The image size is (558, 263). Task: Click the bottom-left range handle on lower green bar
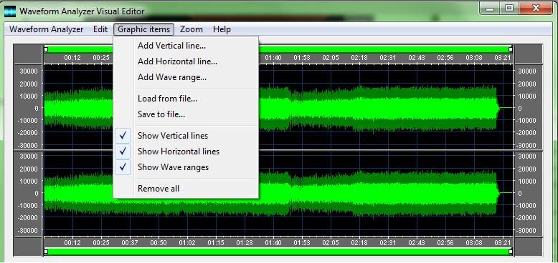(46, 252)
